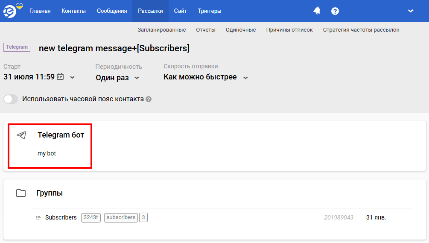Click the Telegram бот heading
Viewport: 429px width, 243px height.
pyautogui.click(x=61, y=135)
